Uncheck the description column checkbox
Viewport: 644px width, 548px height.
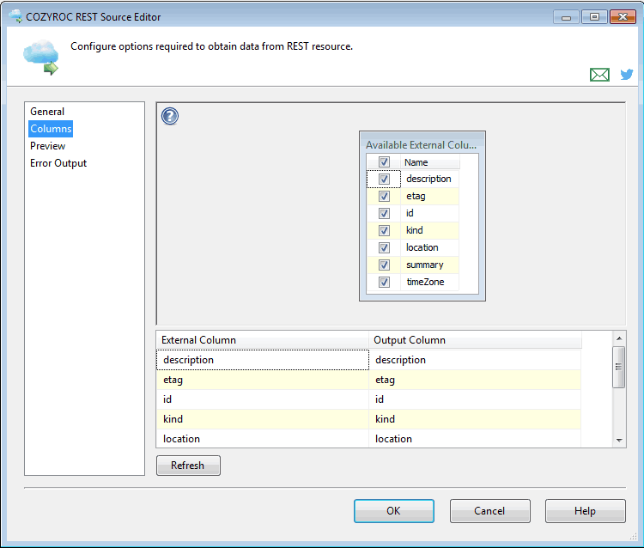tap(384, 180)
